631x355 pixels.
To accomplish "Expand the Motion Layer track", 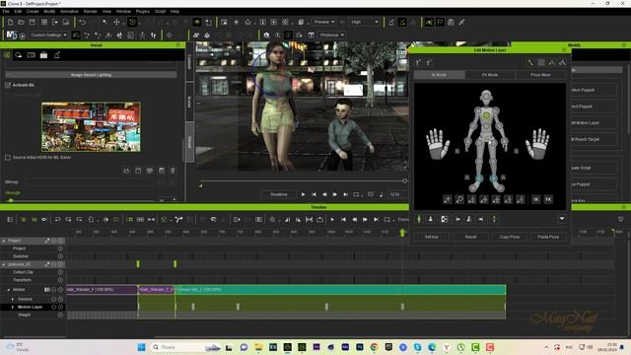I will point(13,307).
